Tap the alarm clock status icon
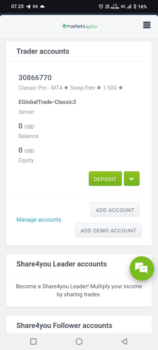158x350 pixels. tap(101, 7)
